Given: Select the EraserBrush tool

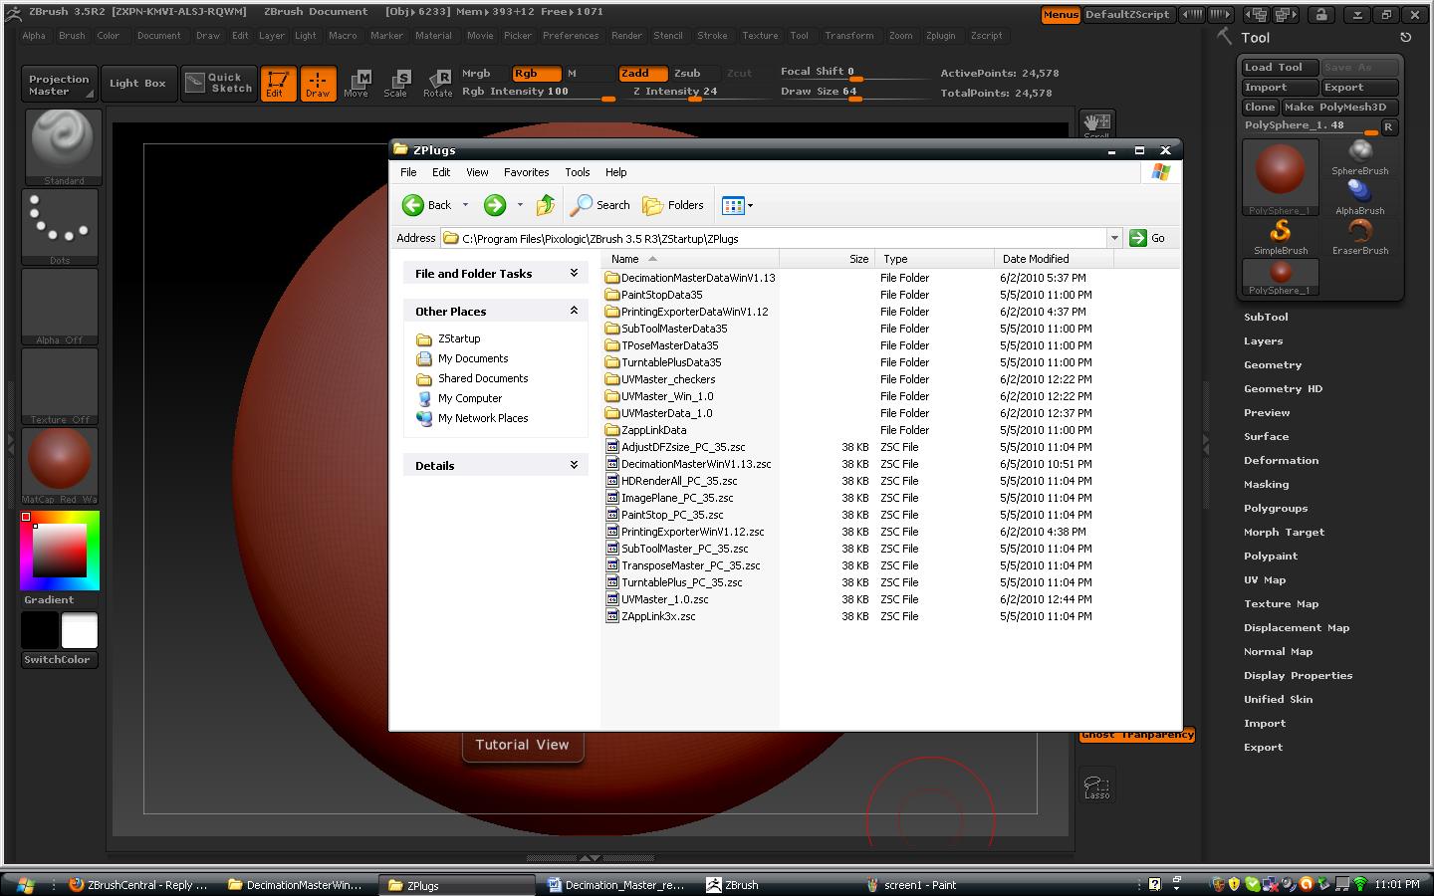Looking at the screenshot, I should (x=1360, y=238).
